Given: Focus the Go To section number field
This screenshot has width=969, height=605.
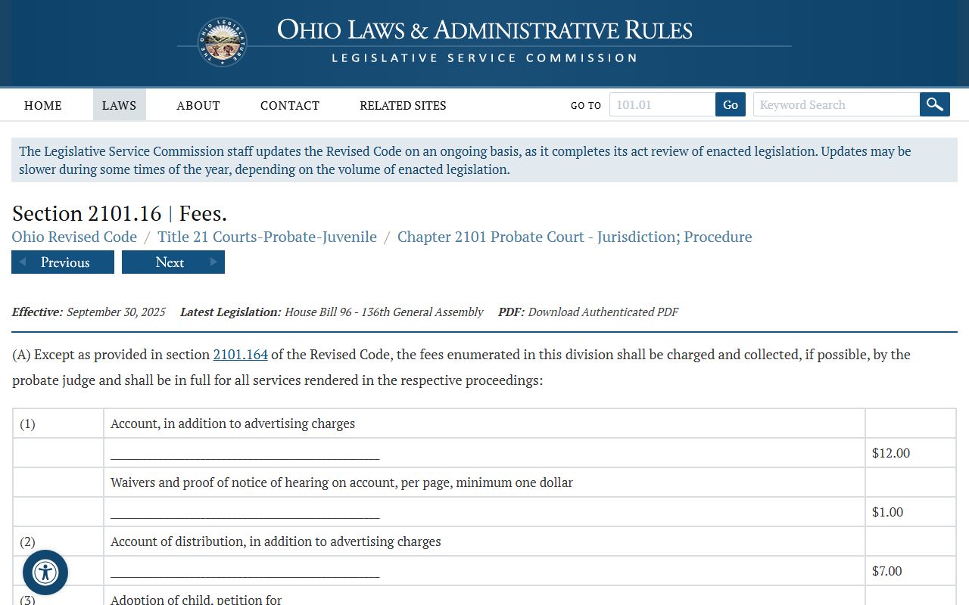Looking at the screenshot, I should pos(662,104).
